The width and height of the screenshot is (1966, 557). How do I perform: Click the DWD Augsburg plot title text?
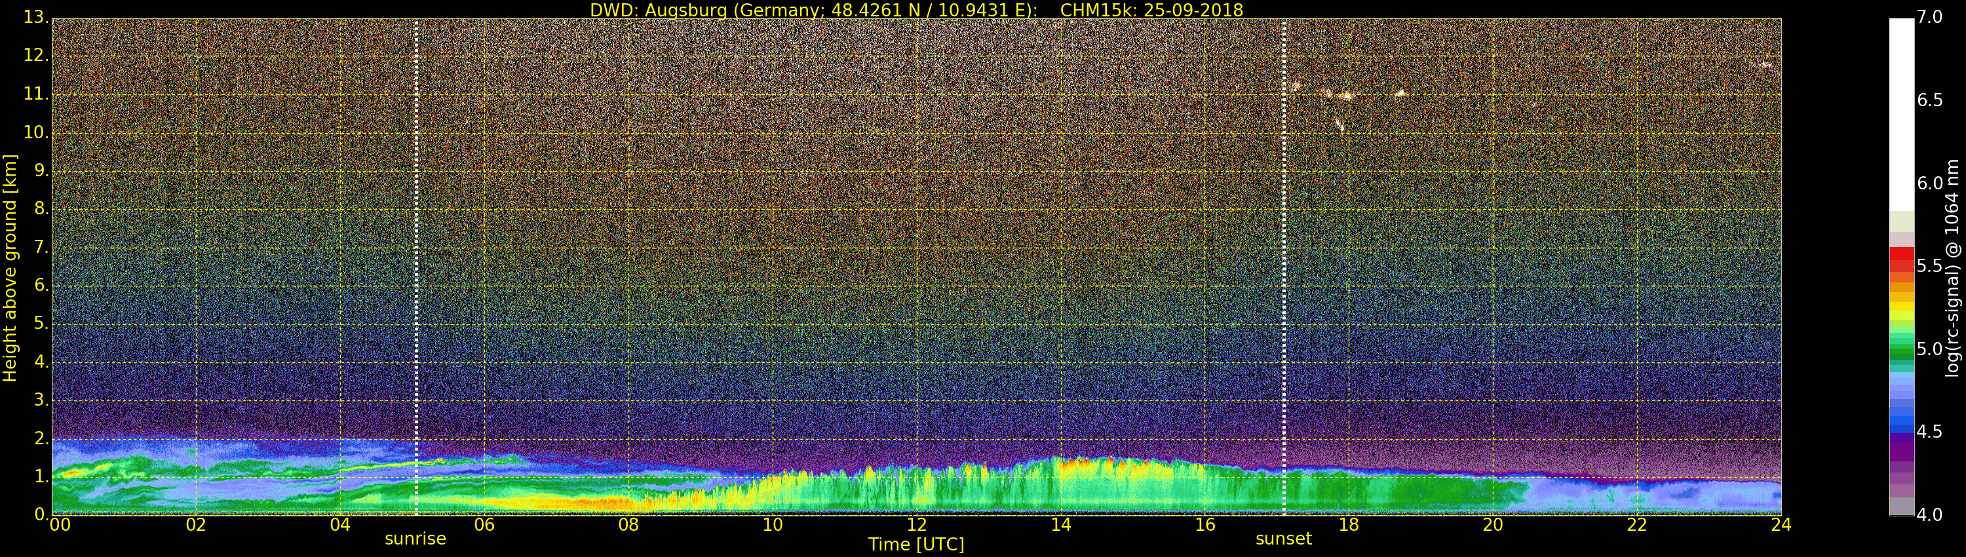point(916,10)
